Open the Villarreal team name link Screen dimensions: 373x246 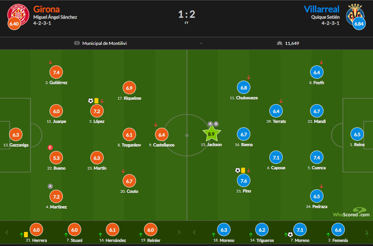tap(322, 9)
